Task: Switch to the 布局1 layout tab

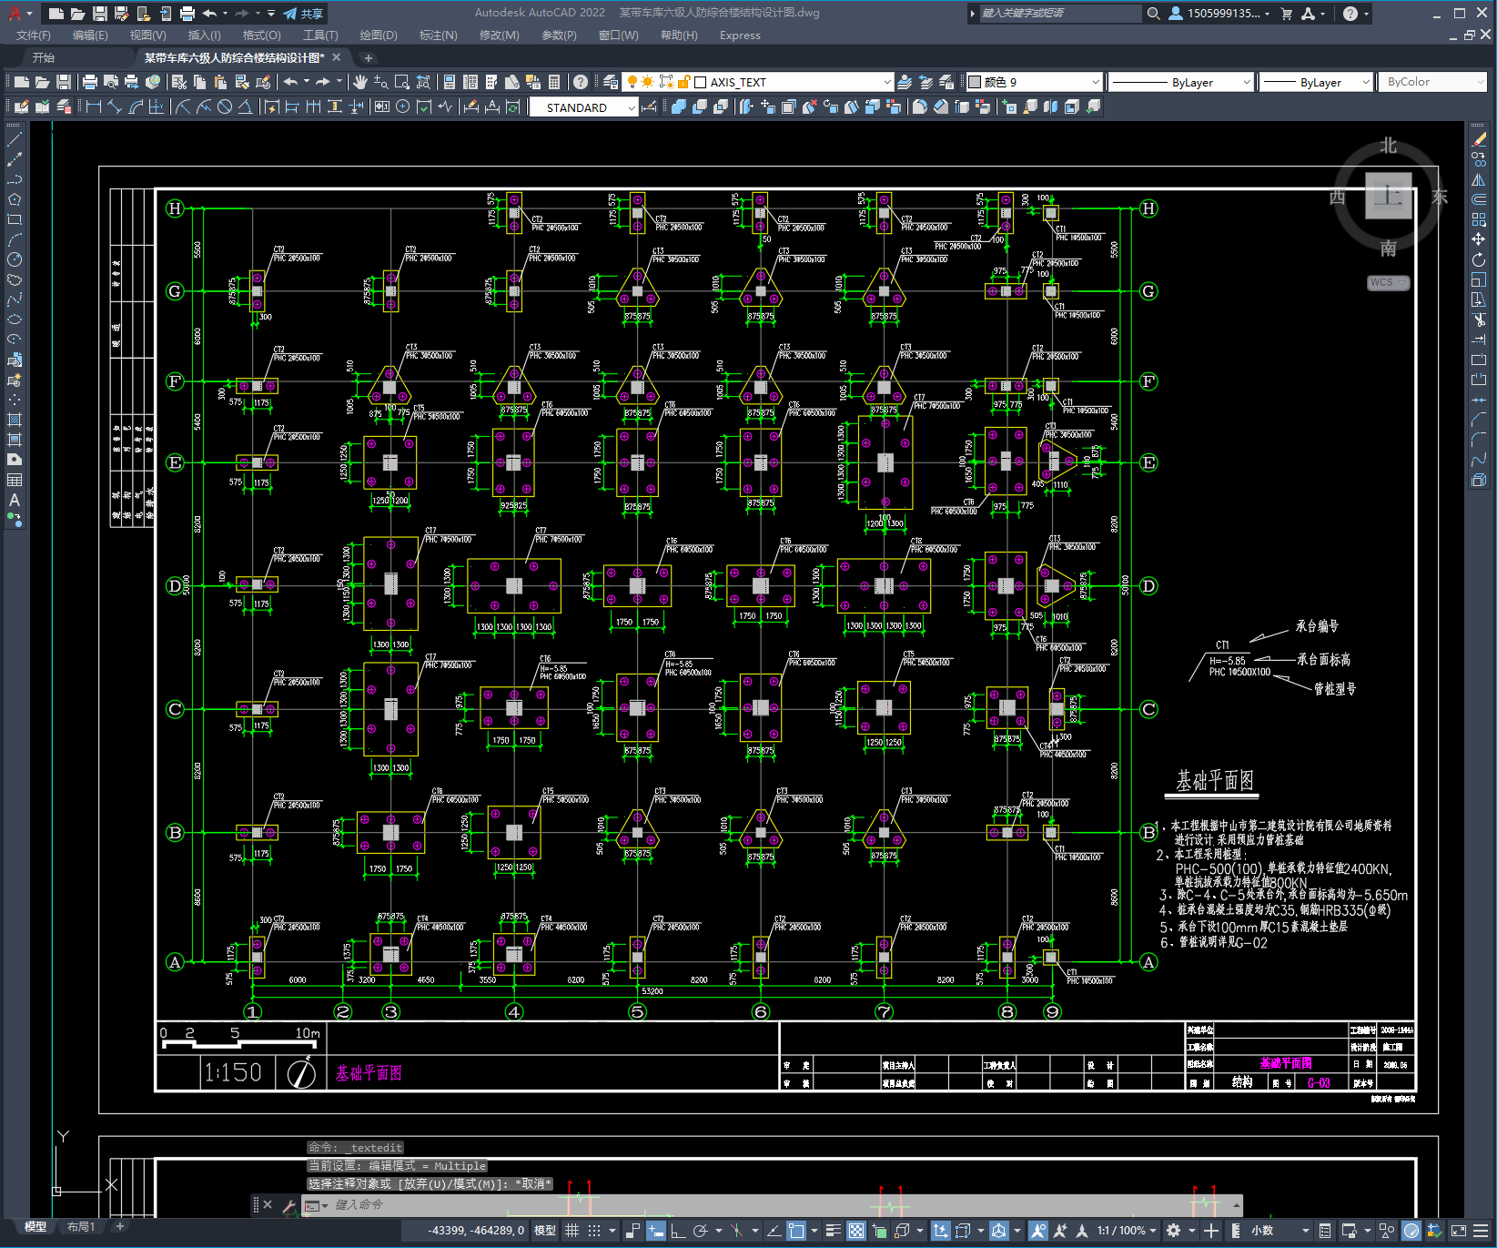Action: pos(80,1226)
